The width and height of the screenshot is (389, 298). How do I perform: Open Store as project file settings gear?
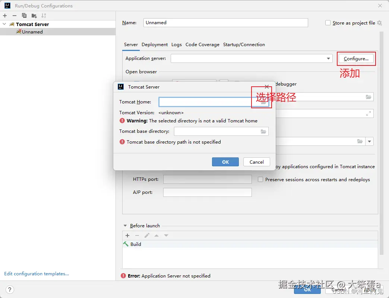(379, 23)
